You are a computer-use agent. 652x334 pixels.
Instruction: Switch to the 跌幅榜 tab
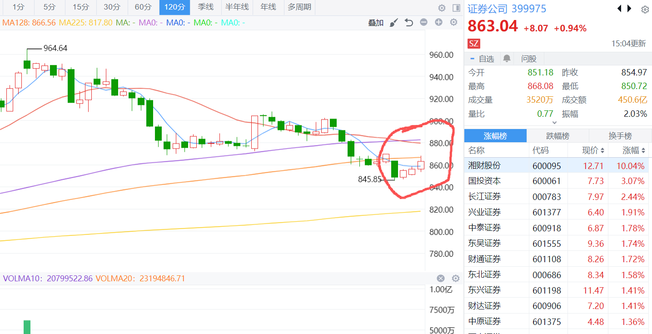click(x=557, y=136)
